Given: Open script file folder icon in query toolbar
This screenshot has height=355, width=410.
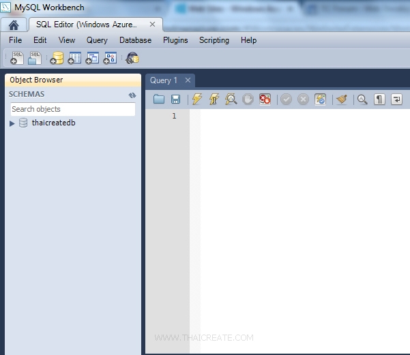Looking at the screenshot, I should [x=159, y=99].
